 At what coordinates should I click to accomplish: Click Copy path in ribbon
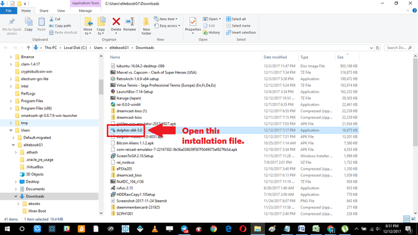click(x=60, y=25)
